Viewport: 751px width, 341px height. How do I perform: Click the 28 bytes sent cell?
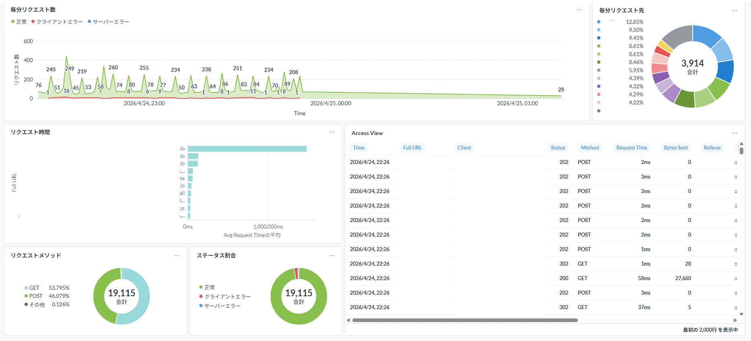coord(688,264)
